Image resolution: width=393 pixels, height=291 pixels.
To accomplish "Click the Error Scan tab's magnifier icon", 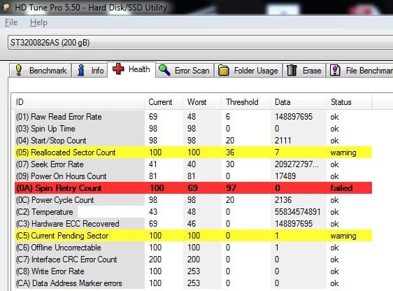I will pos(164,70).
